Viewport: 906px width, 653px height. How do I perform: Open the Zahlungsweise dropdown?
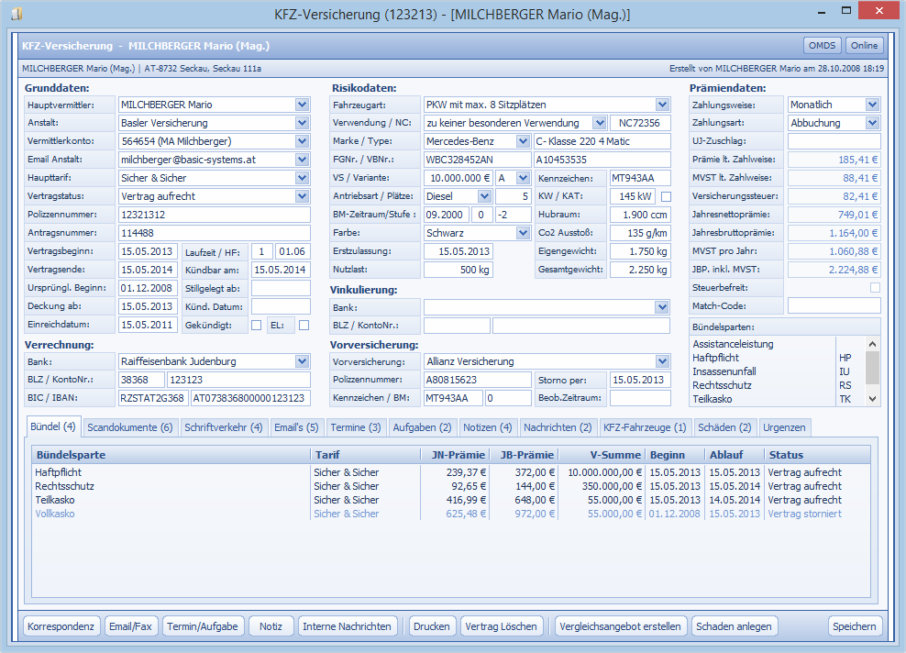pyautogui.click(x=872, y=105)
